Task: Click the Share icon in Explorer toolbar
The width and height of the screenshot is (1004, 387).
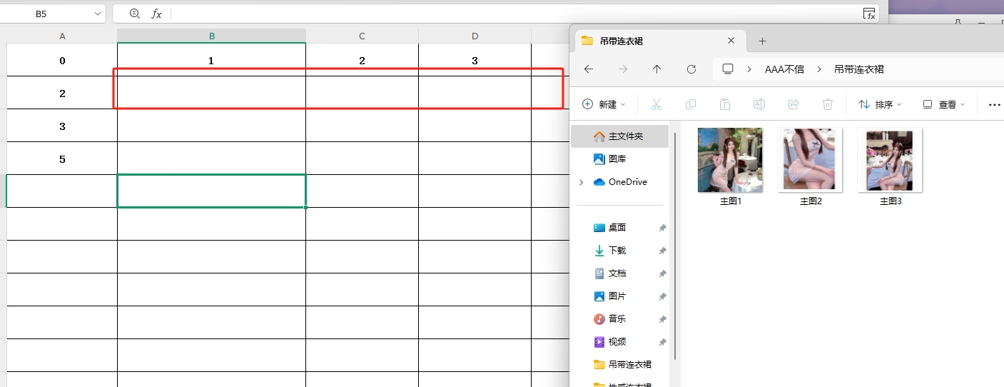Action: [x=793, y=104]
